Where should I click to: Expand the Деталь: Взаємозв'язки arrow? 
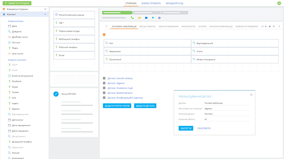pos(104,93)
